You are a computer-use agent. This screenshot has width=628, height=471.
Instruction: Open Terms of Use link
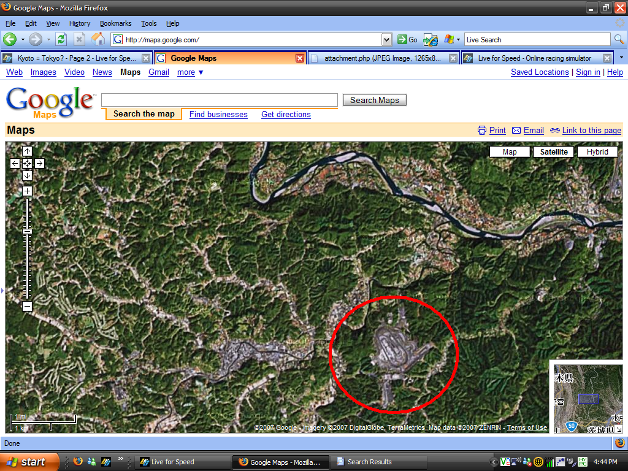[x=527, y=427]
